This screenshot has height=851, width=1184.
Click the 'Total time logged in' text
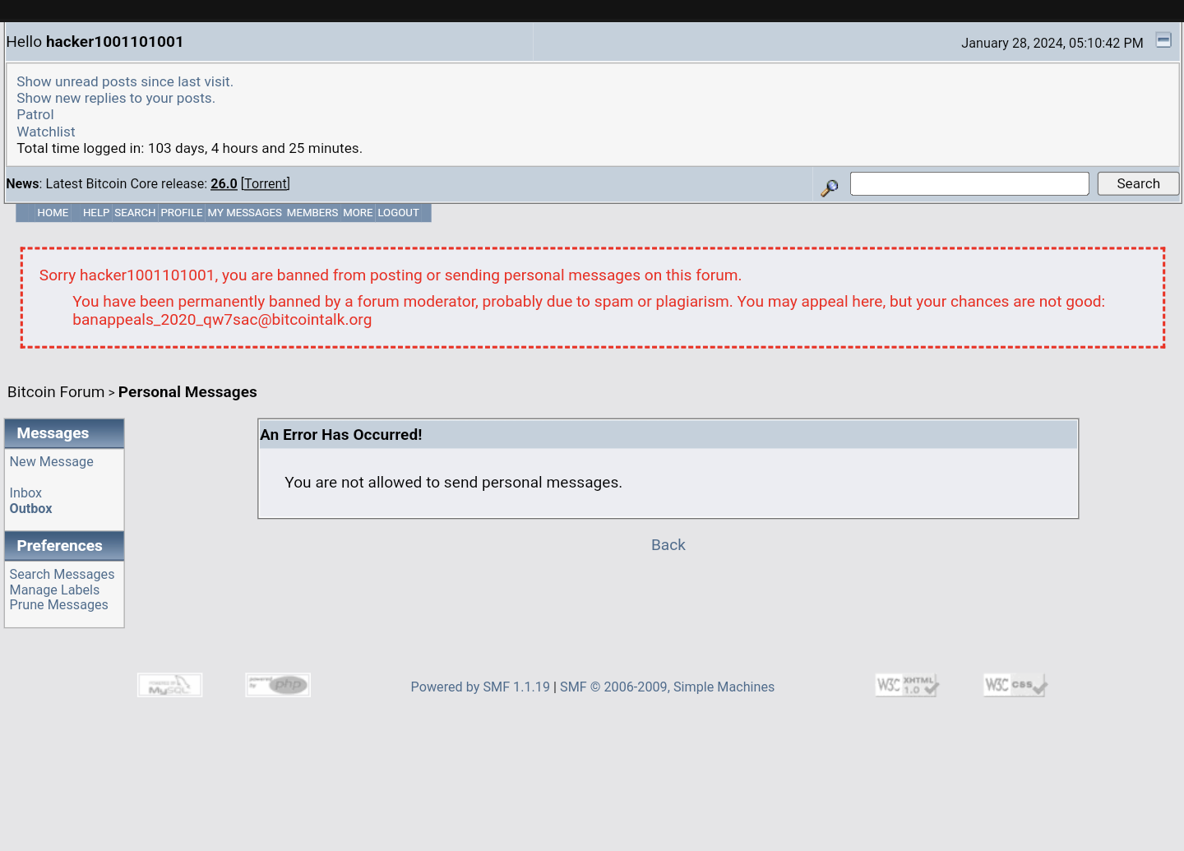click(189, 149)
